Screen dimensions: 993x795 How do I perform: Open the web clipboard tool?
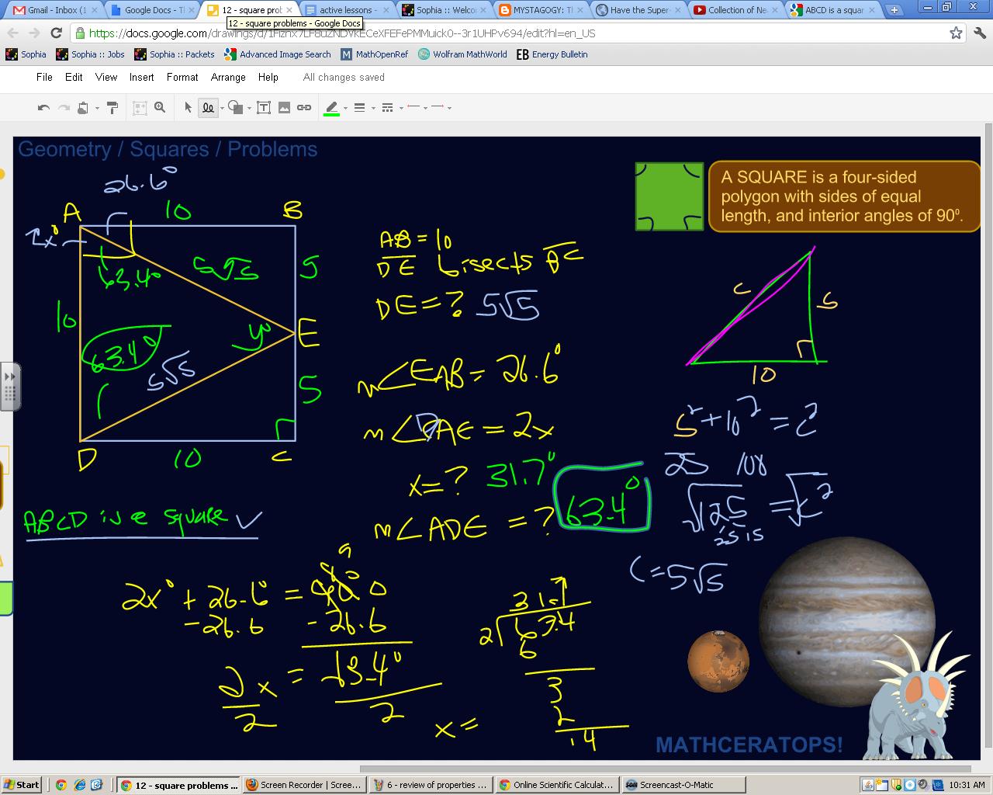coord(84,108)
